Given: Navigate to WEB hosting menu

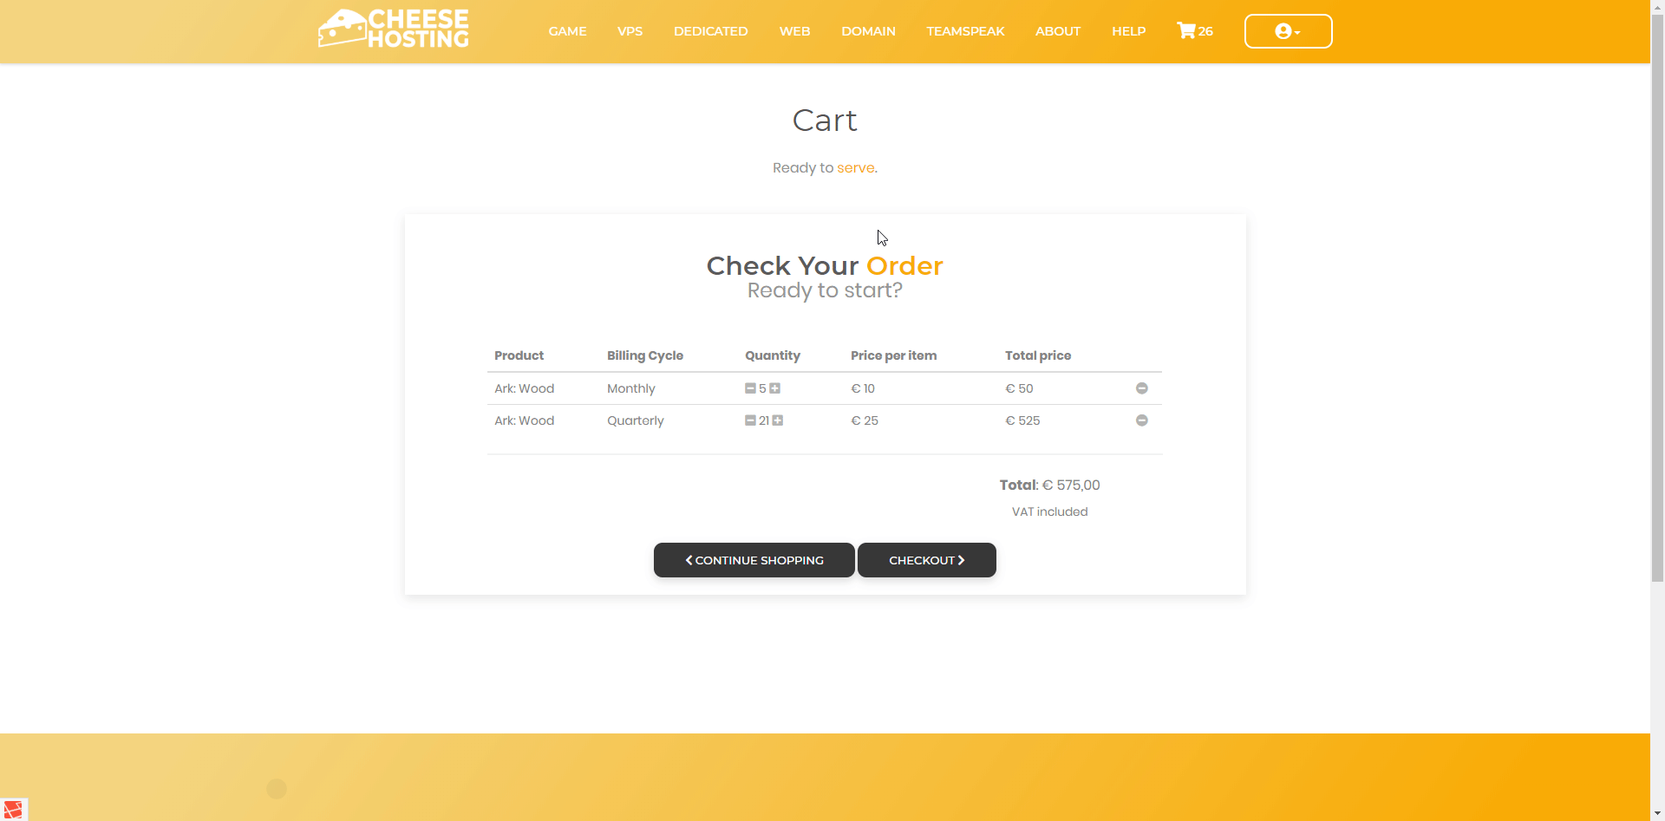Looking at the screenshot, I should click(x=794, y=31).
